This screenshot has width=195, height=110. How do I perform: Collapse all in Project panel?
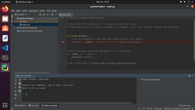pos(48,14)
